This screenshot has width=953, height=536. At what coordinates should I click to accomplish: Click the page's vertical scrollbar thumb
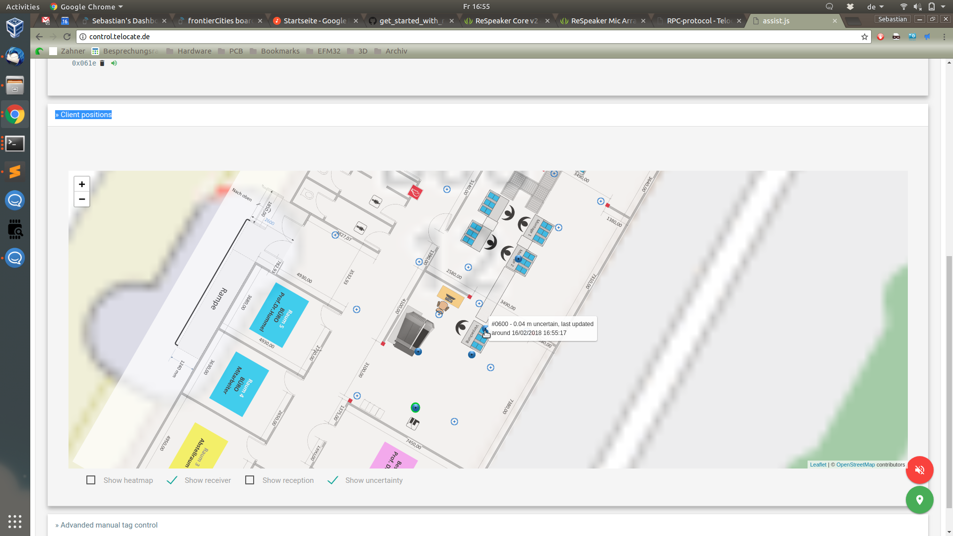(x=949, y=382)
